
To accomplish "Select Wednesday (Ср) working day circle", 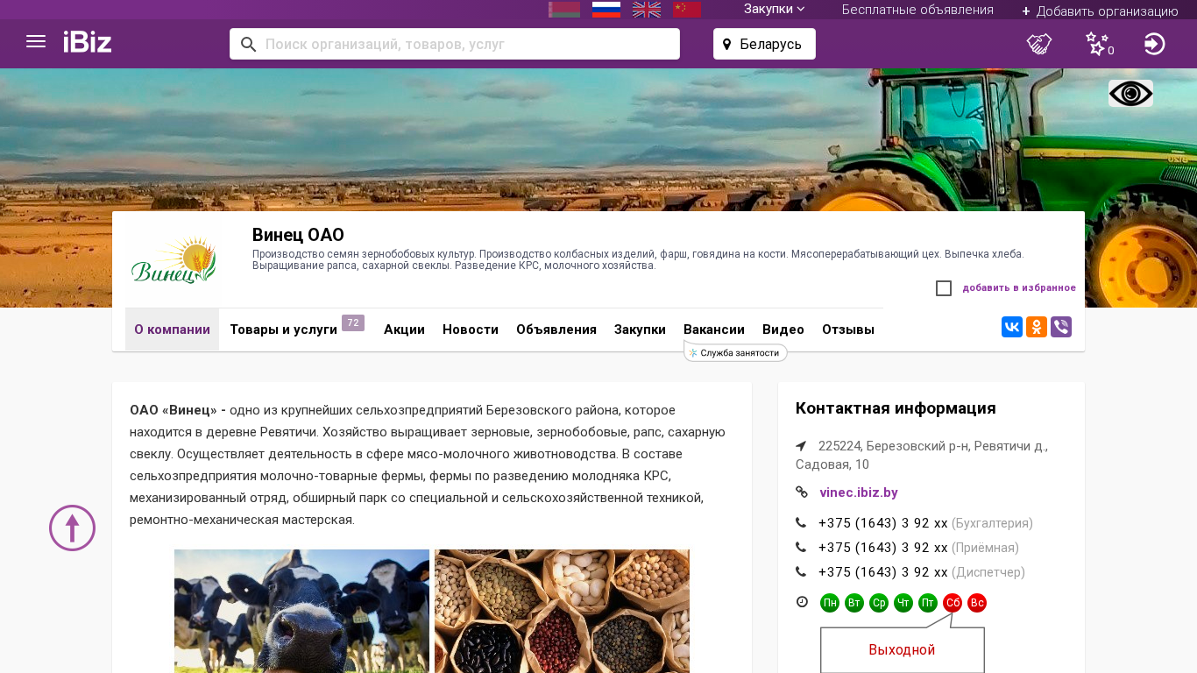I will (x=879, y=603).
